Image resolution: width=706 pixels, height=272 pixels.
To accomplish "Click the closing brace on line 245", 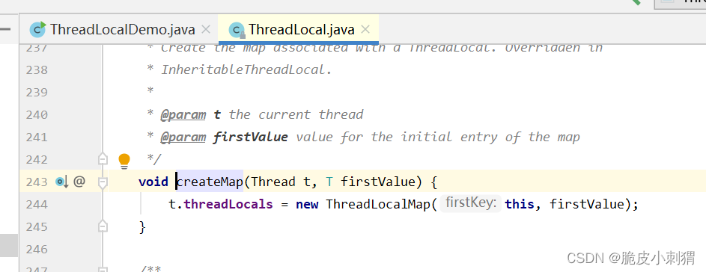I will coord(142,227).
